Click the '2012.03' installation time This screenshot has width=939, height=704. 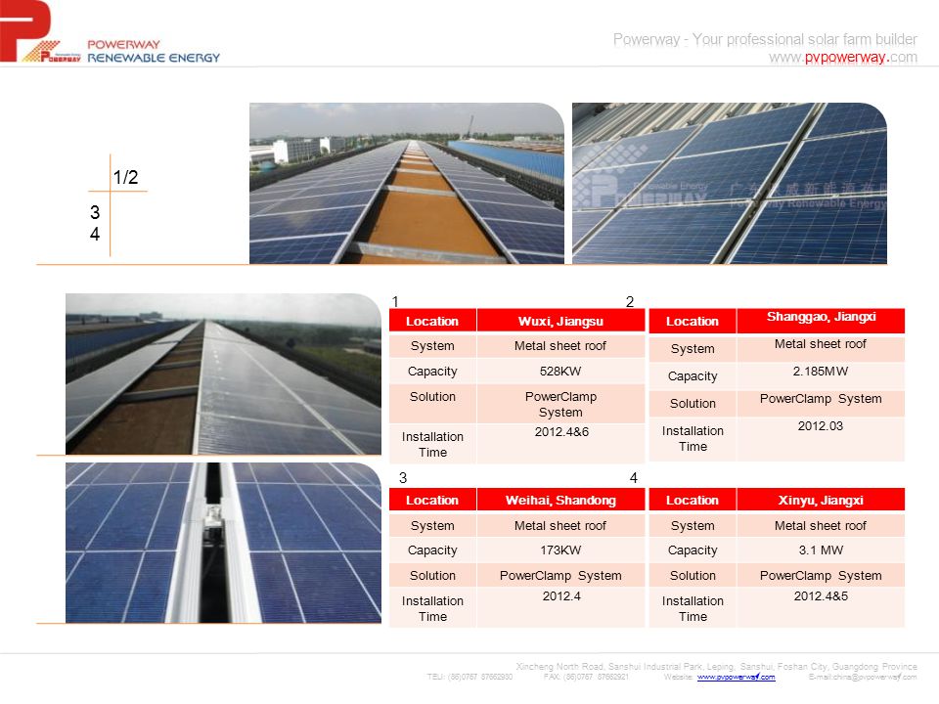[821, 425]
